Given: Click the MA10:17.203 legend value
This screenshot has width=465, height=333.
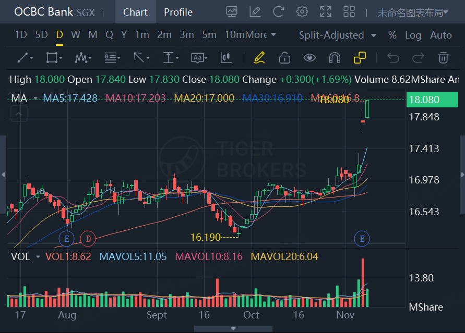Looking at the screenshot, I should point(136,98).
